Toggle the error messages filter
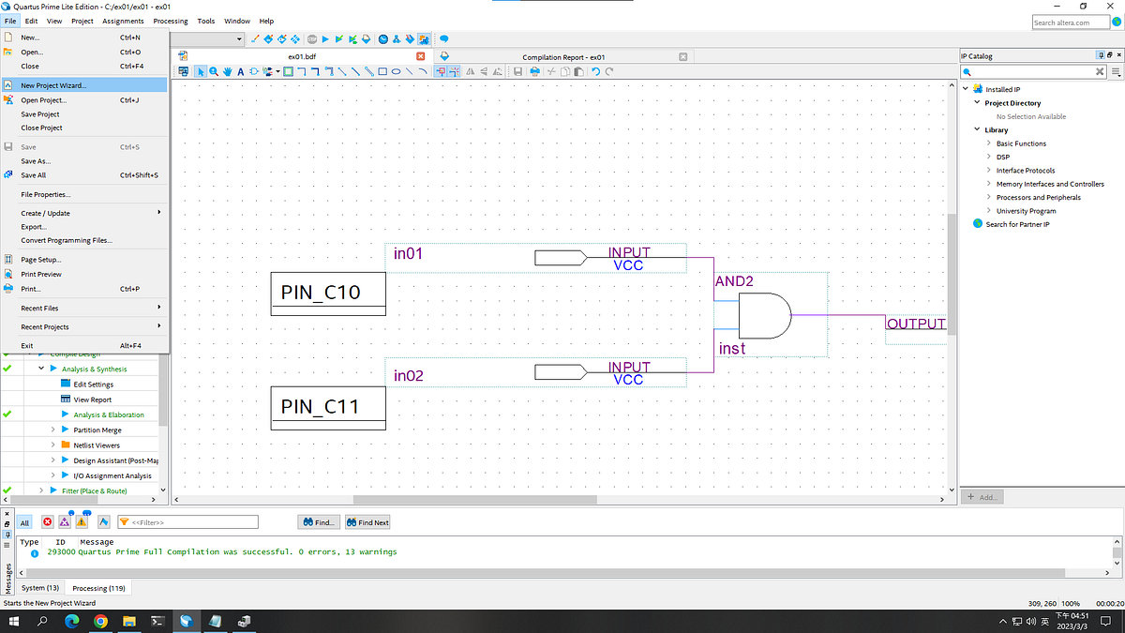The width and height of the screenshot is (1125, 633). pos(47,522)
